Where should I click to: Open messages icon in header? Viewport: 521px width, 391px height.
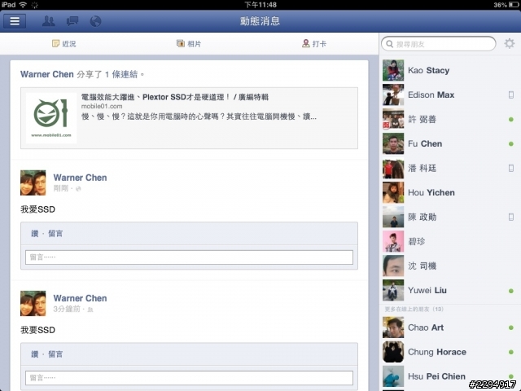[72, 21]
